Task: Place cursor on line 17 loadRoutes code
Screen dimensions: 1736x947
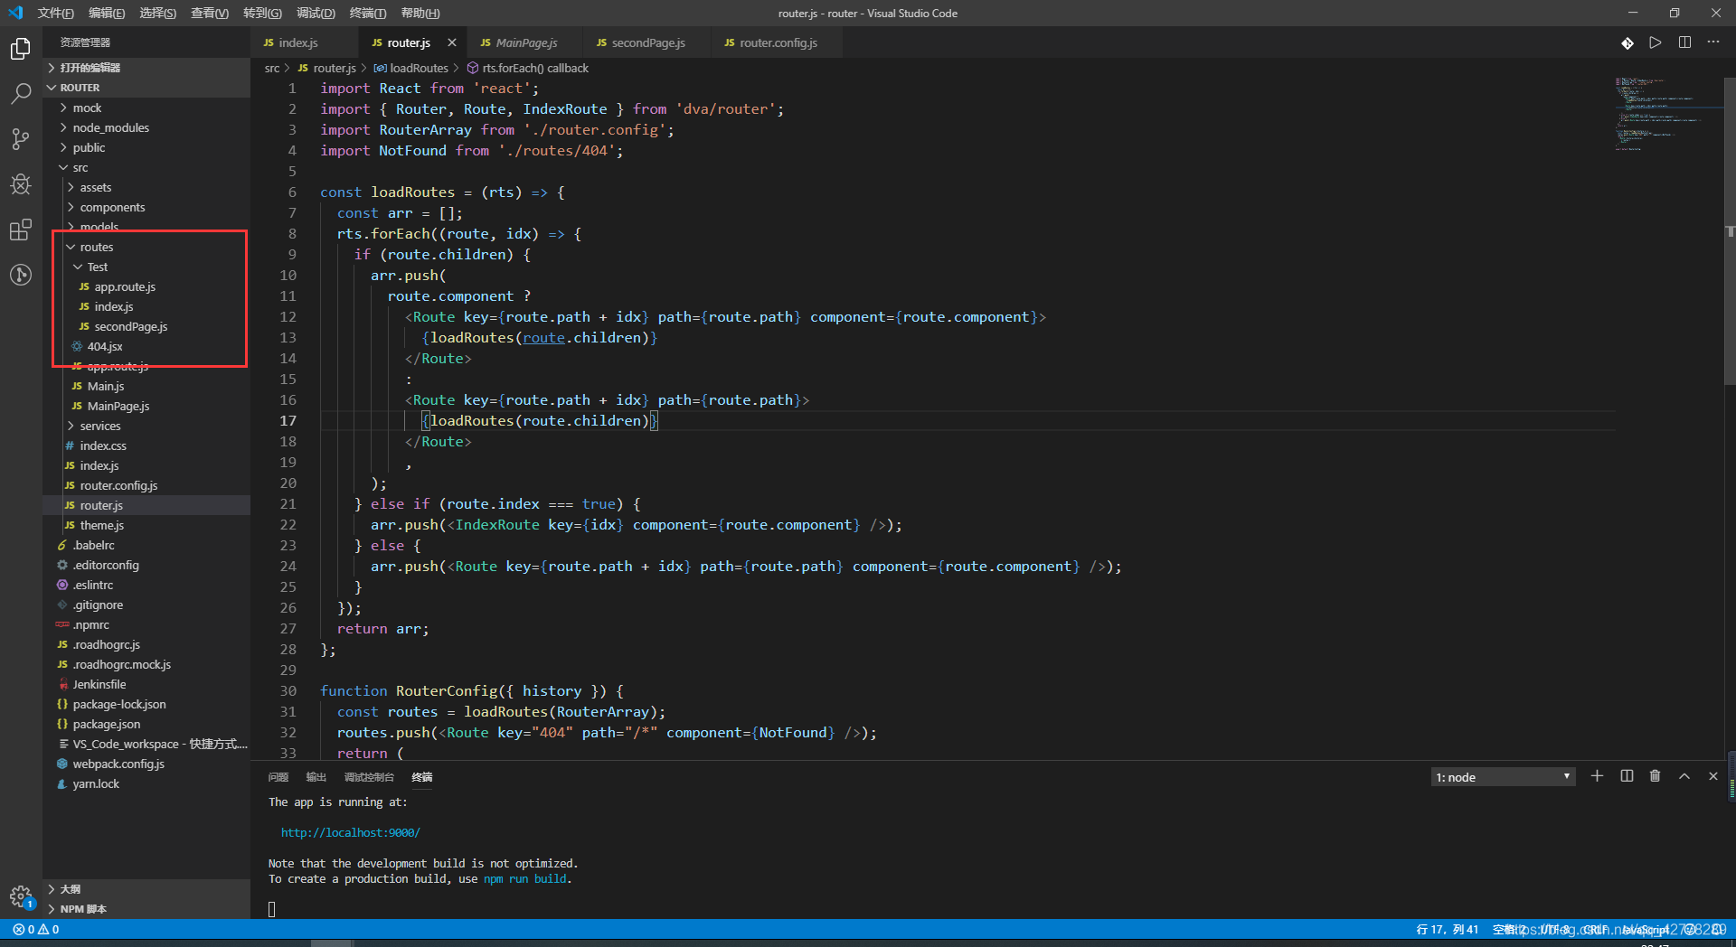Action: pos(539,421)
